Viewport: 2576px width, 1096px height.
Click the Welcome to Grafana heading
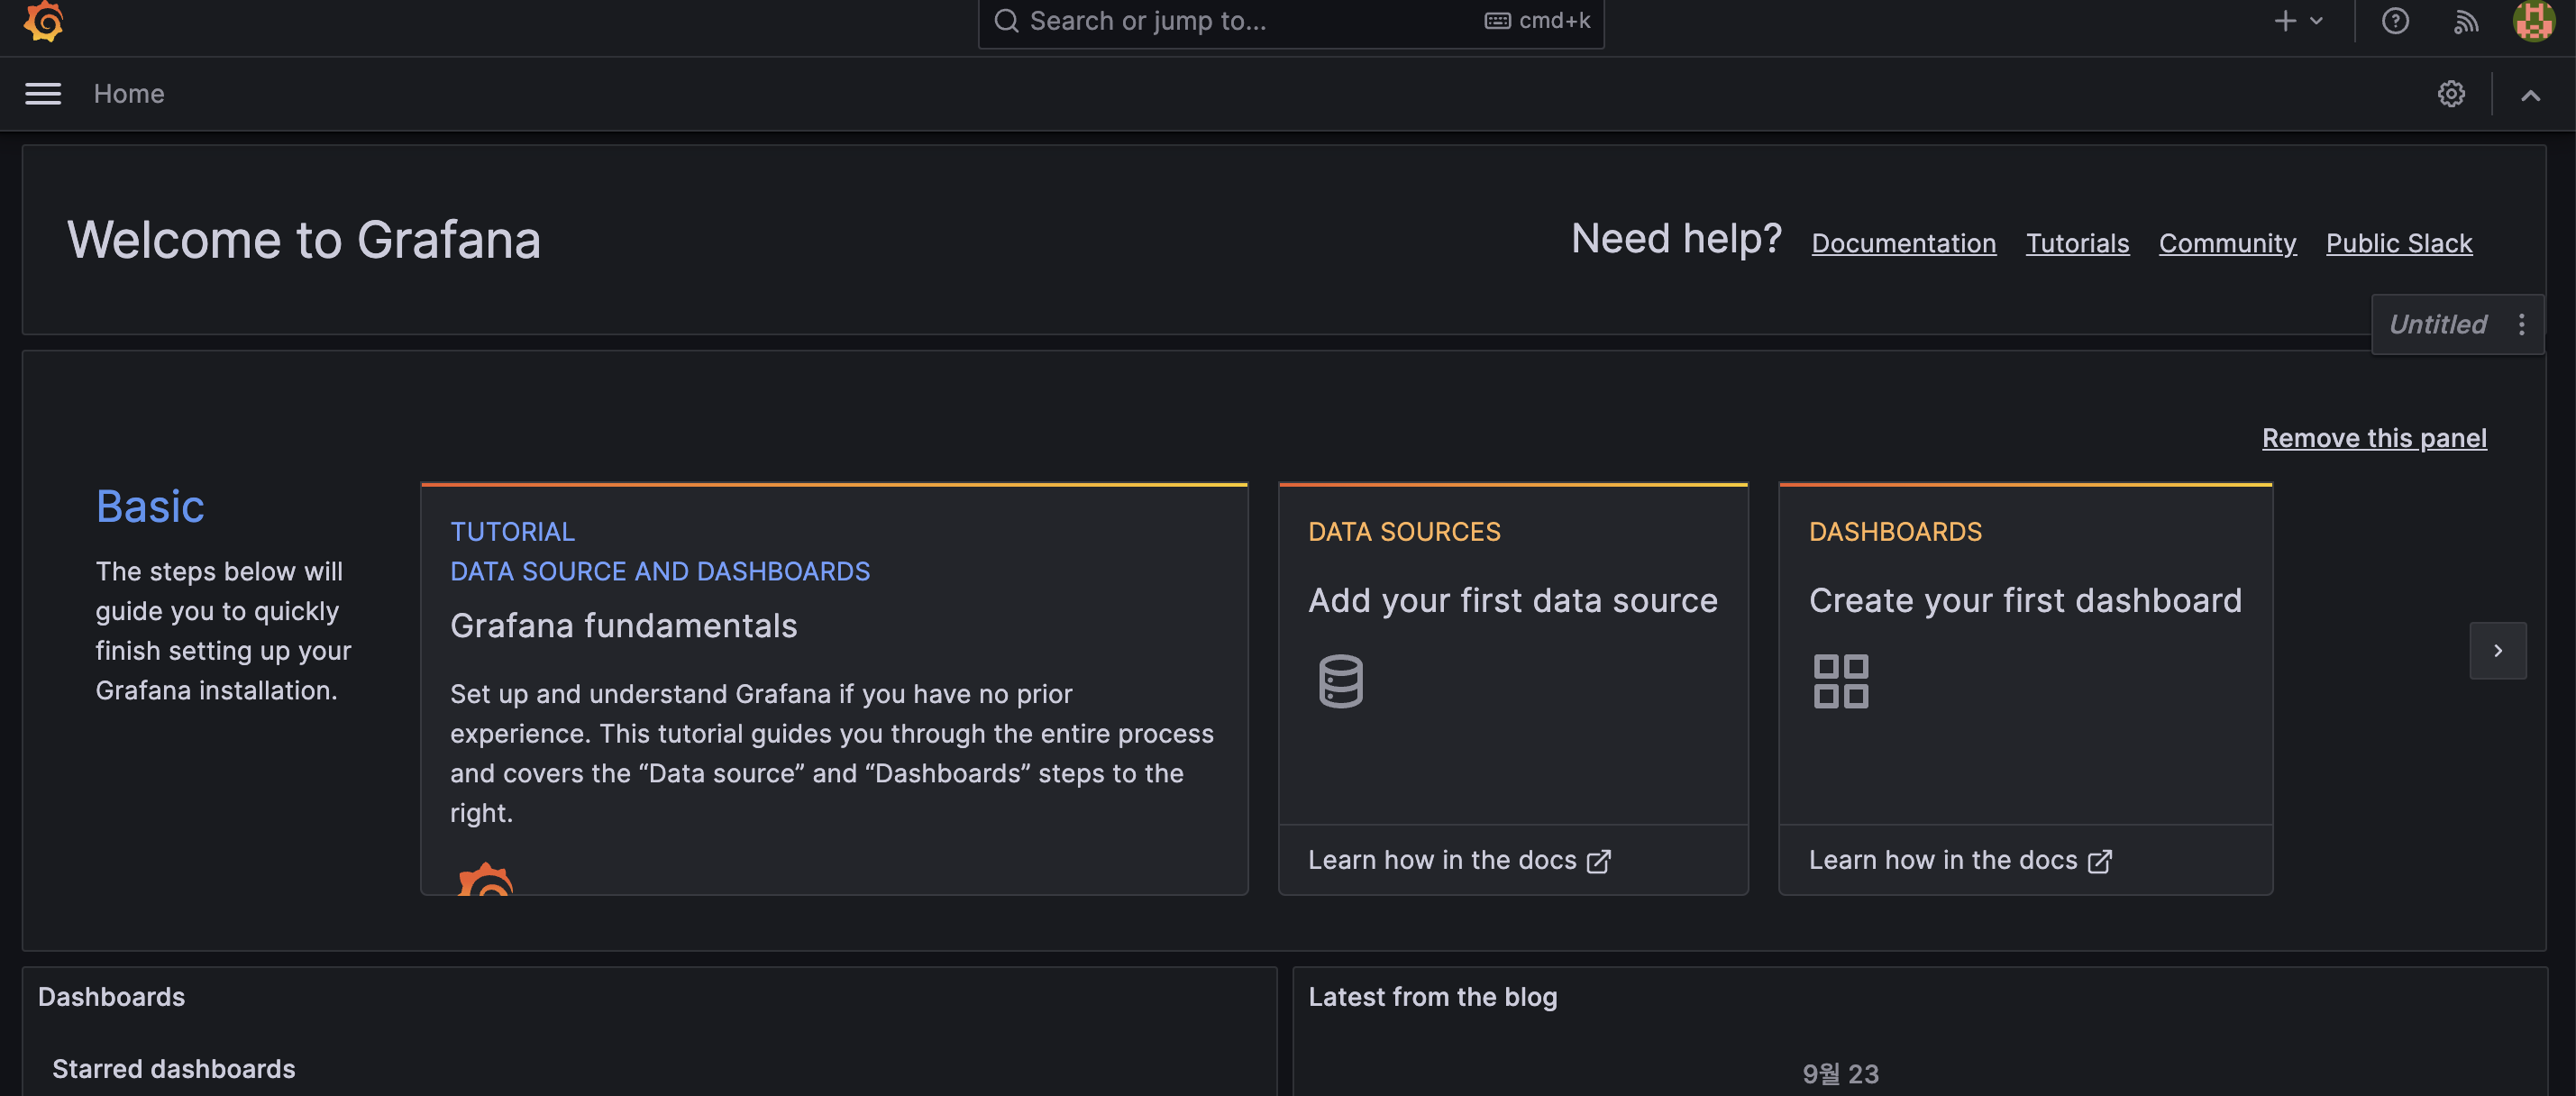pyautogui.click(x=303, y=240)
